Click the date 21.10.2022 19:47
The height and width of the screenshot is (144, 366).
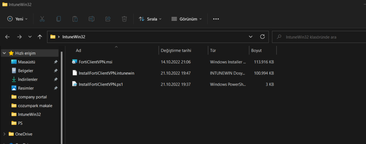pyautogui.click(x=176, y=73)
